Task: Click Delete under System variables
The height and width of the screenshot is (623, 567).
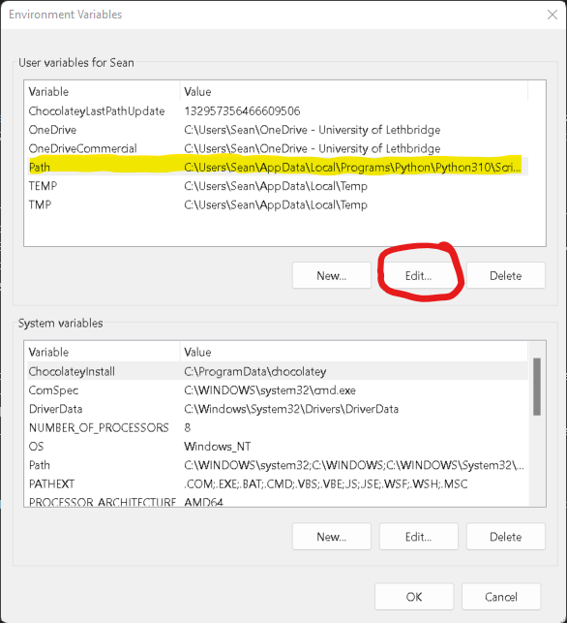Action: pos(506,537)
